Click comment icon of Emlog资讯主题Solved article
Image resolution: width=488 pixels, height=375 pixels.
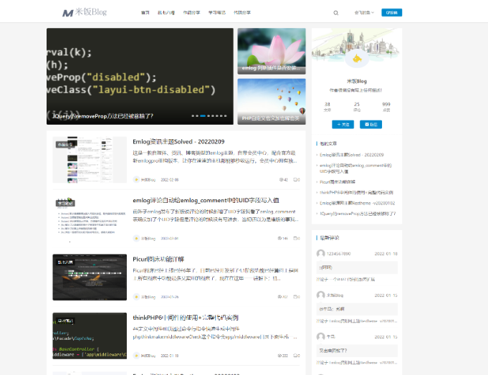[x=295, y=180]
